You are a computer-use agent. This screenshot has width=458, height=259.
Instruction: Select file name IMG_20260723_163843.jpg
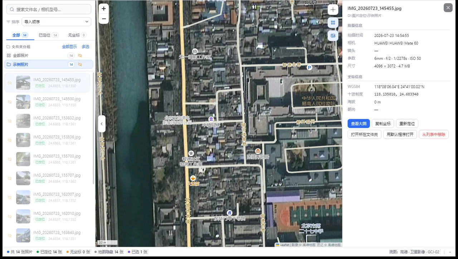tap(57, 233)
